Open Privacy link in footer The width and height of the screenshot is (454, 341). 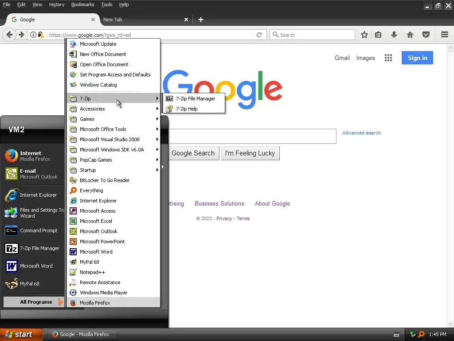[224, 218]
